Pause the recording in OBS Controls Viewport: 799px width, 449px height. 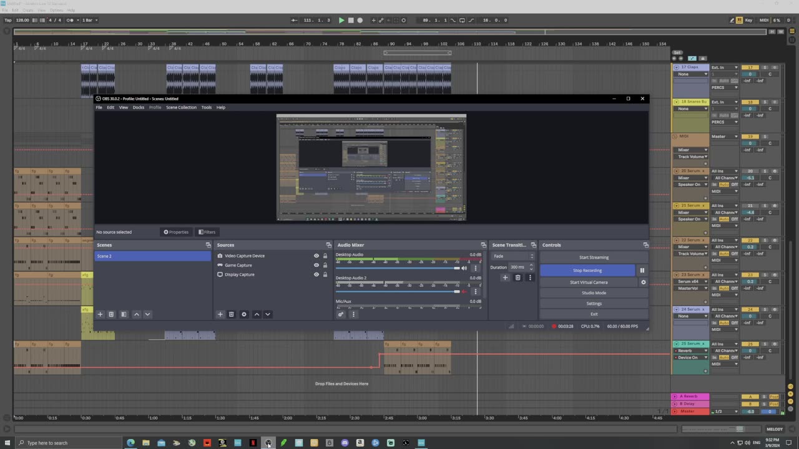click(642, 271)
